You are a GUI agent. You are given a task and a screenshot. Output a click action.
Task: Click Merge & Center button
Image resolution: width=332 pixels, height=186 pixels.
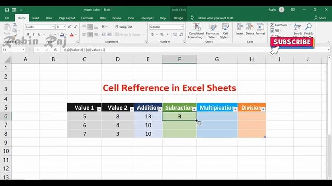coord(128,35)
